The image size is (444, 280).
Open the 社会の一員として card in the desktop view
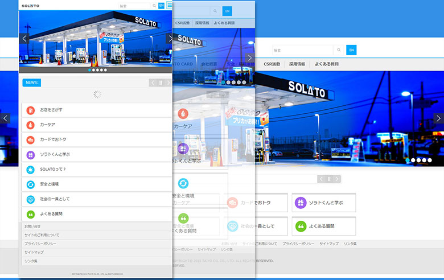256,226
